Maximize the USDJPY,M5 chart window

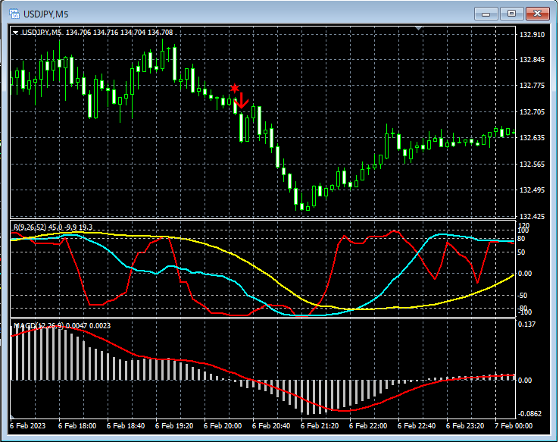point(511,14)
